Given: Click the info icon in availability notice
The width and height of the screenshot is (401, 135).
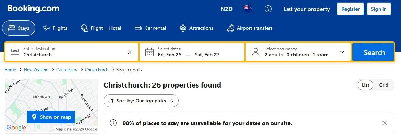Looking at the screenshot, I should pos(113,123).
